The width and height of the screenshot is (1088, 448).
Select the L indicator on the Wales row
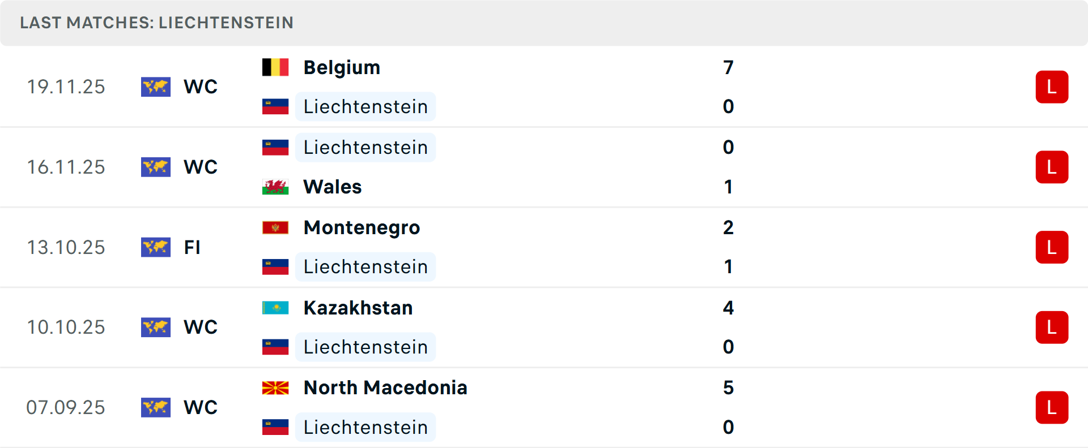point(1052,167)
